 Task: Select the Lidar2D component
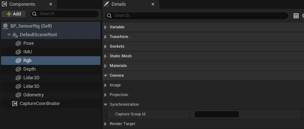[x=51, y=78]
